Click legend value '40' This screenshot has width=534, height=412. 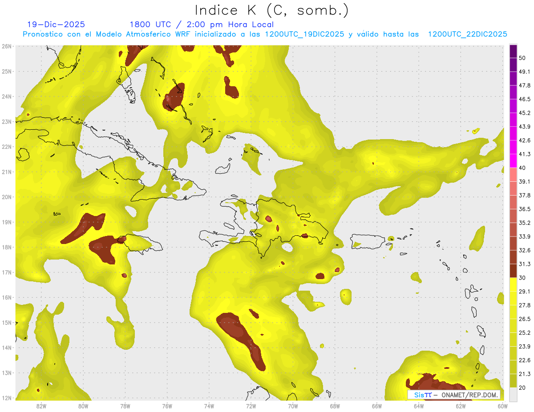pyautogui.click(x=522, y=168)
